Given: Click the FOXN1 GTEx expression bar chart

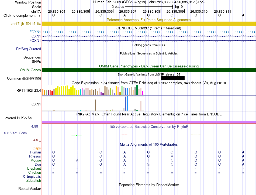Looking at the screenshot, I should point(93,104).
